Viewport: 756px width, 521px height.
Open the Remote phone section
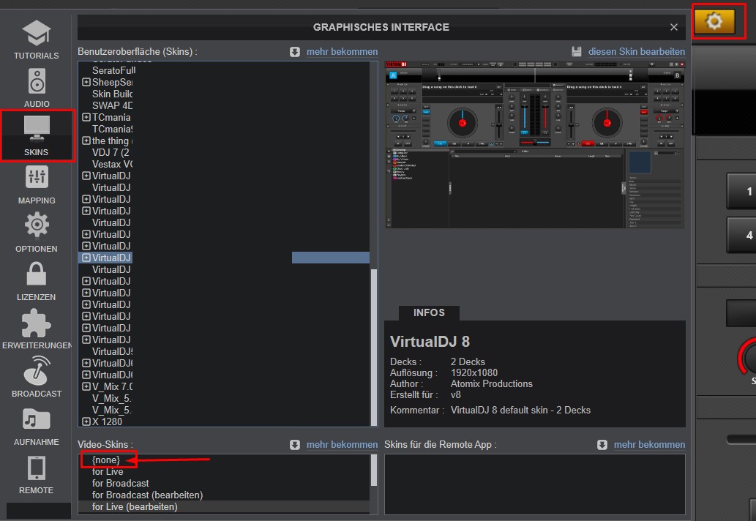coord(37,474)
